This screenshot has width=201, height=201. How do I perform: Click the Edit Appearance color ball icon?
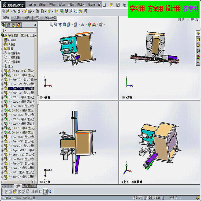click(x=90, y=24)
